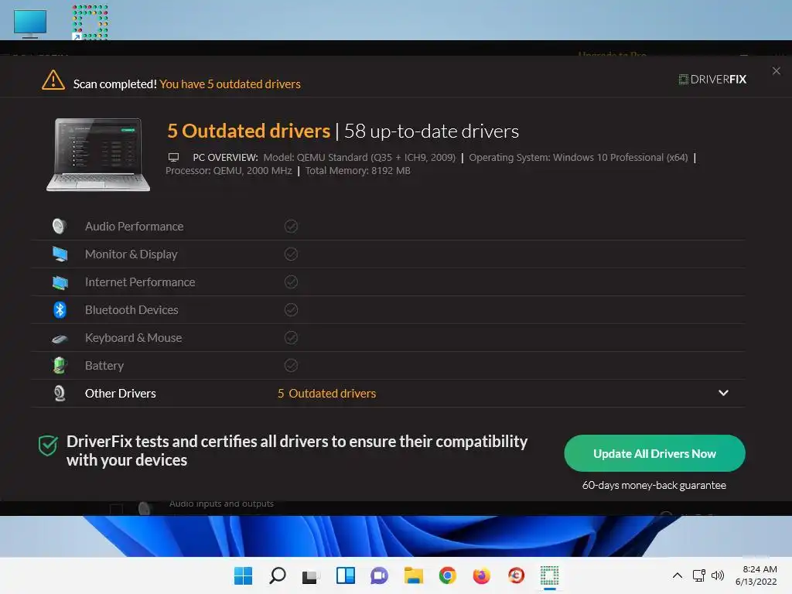The image size is (792, 594).
Task: Open taskbar Search
Action: point(278,575)
